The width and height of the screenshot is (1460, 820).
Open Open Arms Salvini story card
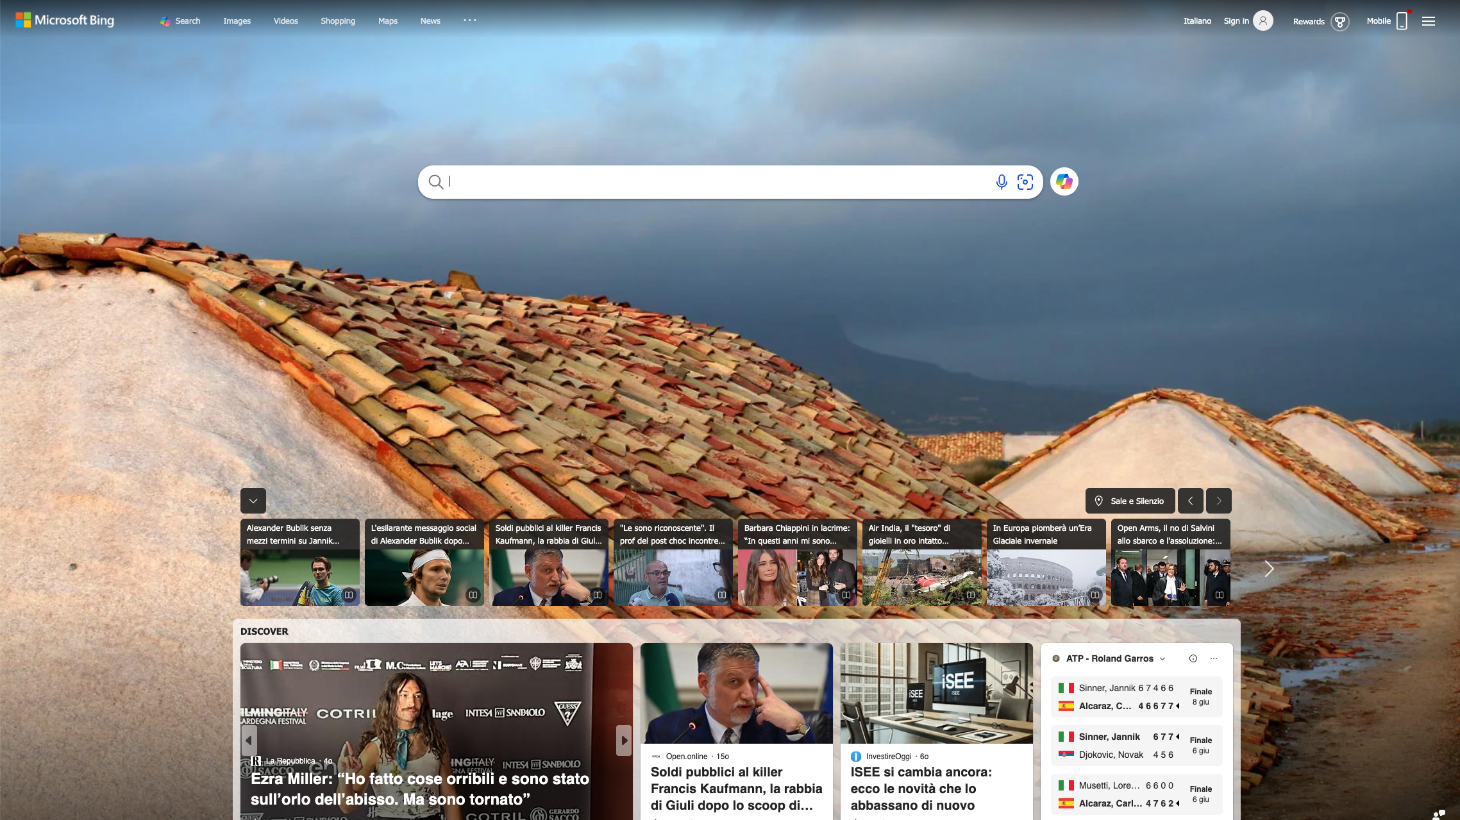(1171, 562)
